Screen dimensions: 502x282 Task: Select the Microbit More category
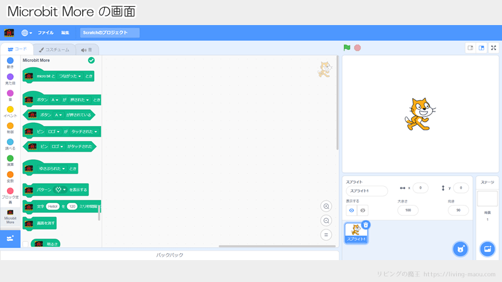click(x=10, y=217)
